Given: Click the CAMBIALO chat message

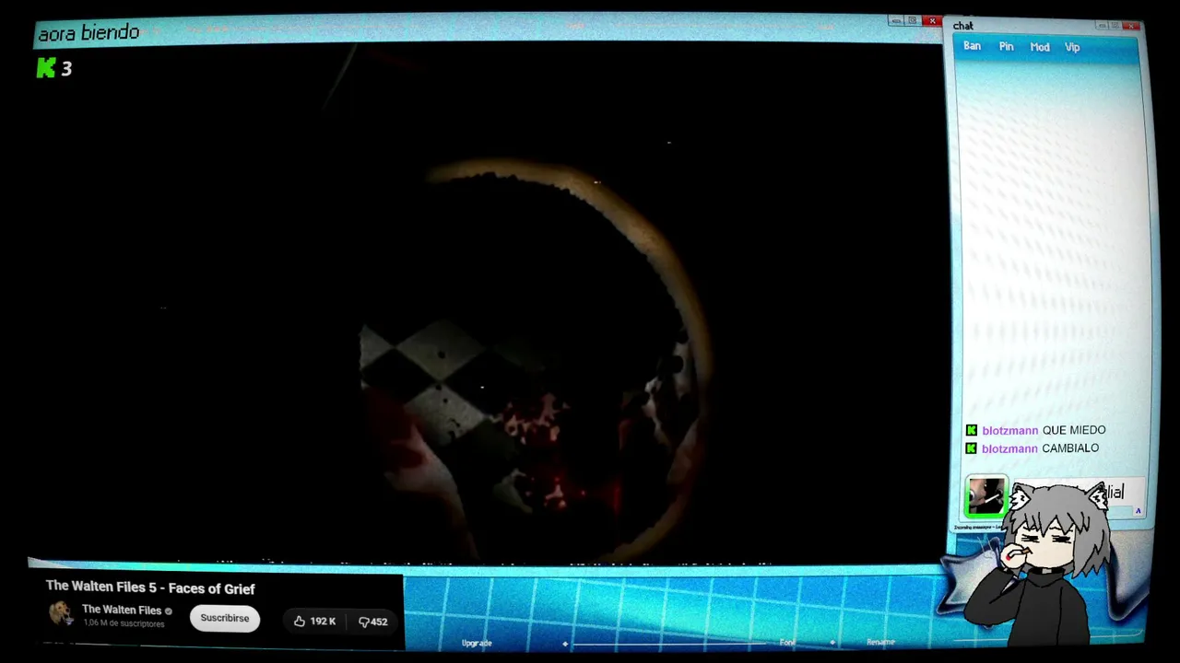Looking at the screenshot, I should pos(1069,448).
